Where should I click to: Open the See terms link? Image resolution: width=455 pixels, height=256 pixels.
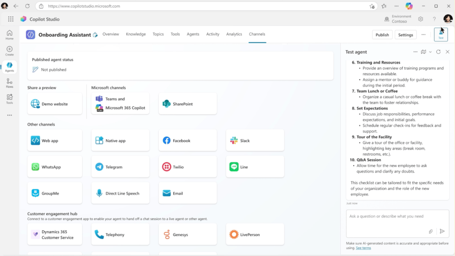tap(363, 248)
